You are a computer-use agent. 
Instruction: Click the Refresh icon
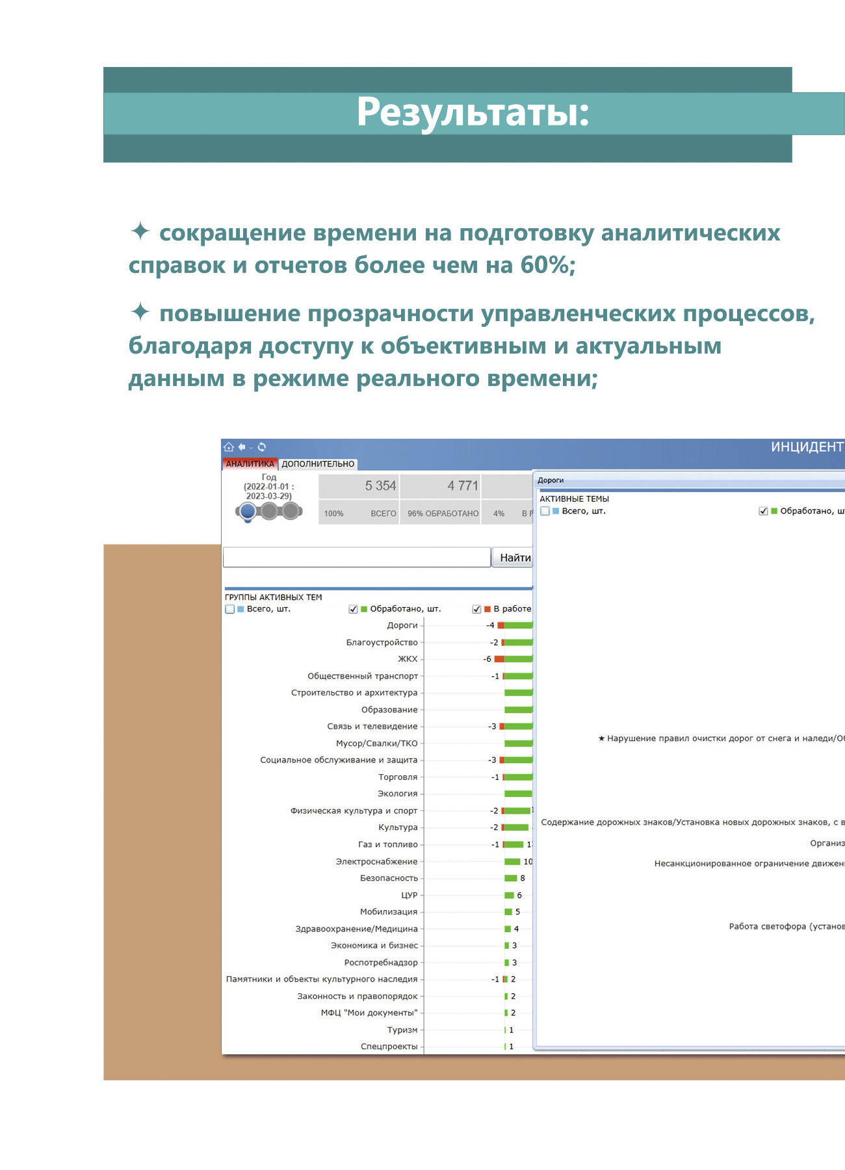262,447
